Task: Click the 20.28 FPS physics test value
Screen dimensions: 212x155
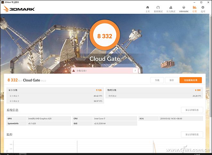Action: [197, 96]
